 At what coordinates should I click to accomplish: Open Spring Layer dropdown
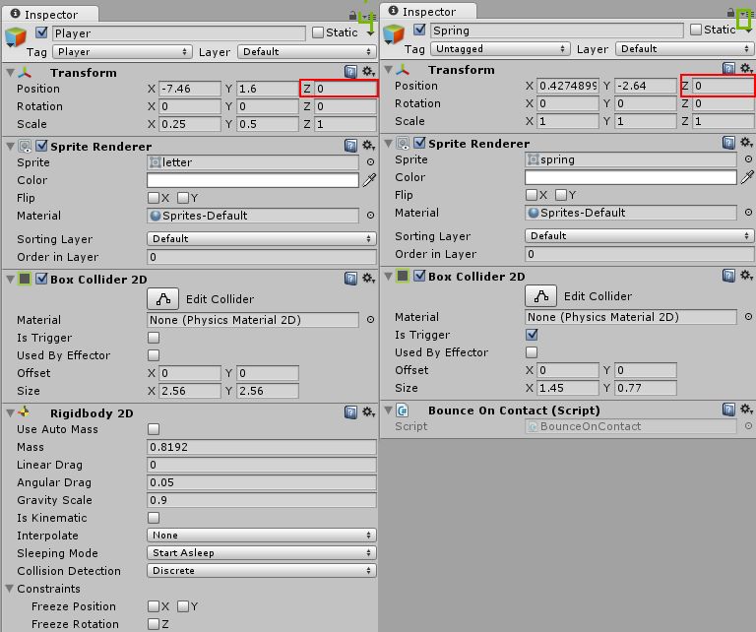[x=685, y=48]
